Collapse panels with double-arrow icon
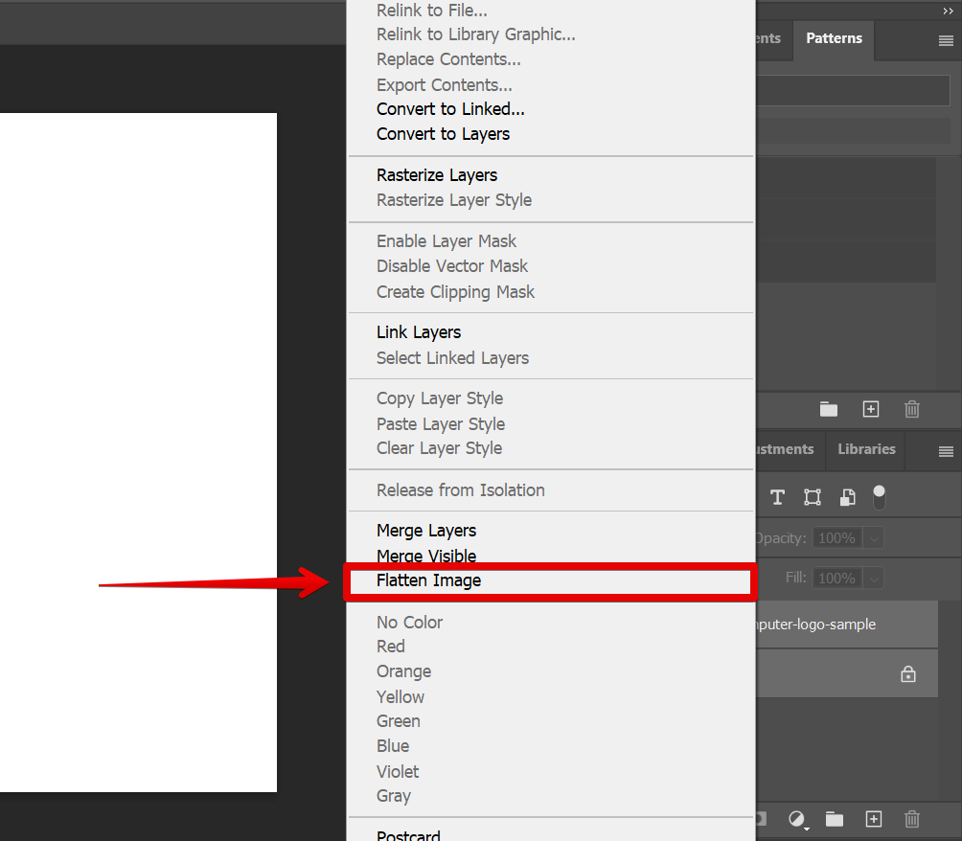Screen dimensions: 962x841 (x=949, y=10)
